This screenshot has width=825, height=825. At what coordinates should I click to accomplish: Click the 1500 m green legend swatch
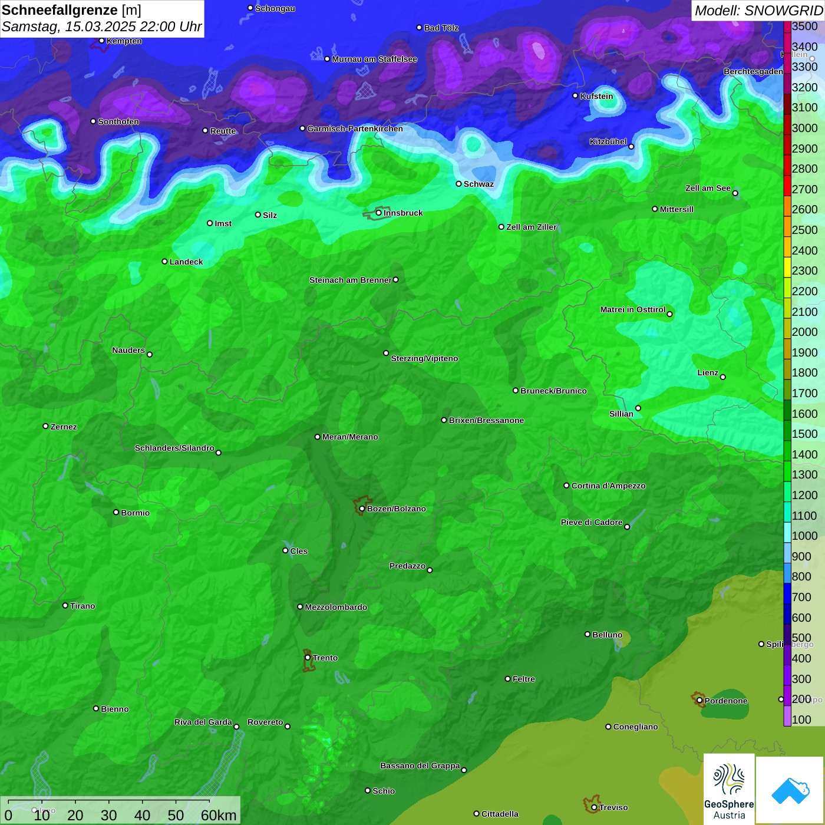coord(787,431)
